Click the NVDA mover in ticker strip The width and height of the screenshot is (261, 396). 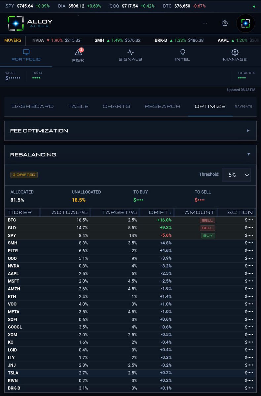pyautogui.click(x=56, y=40)
